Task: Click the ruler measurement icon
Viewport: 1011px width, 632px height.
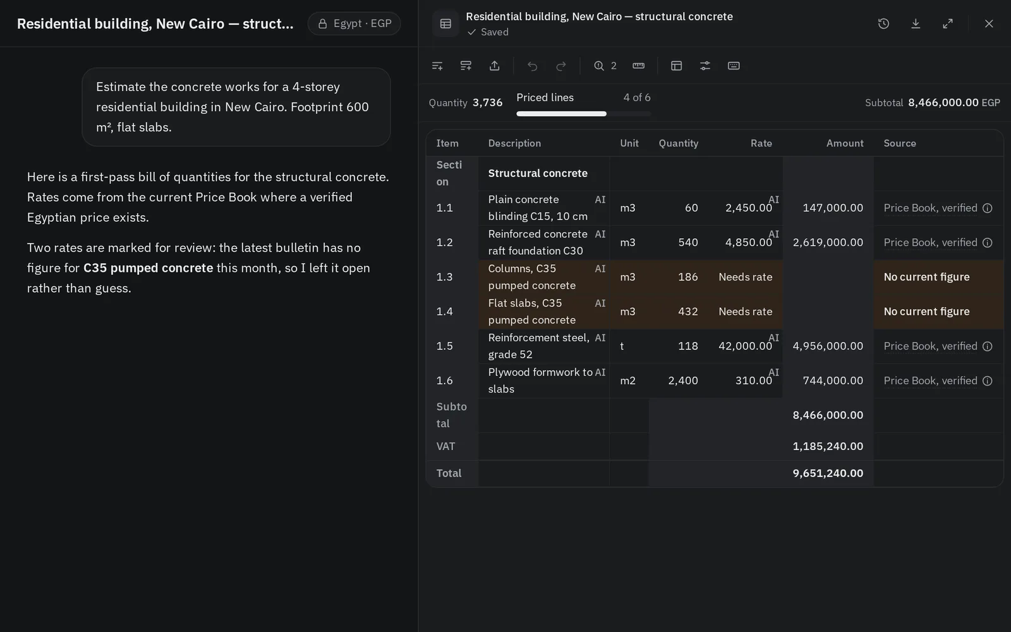Action: tap(639, 66)
